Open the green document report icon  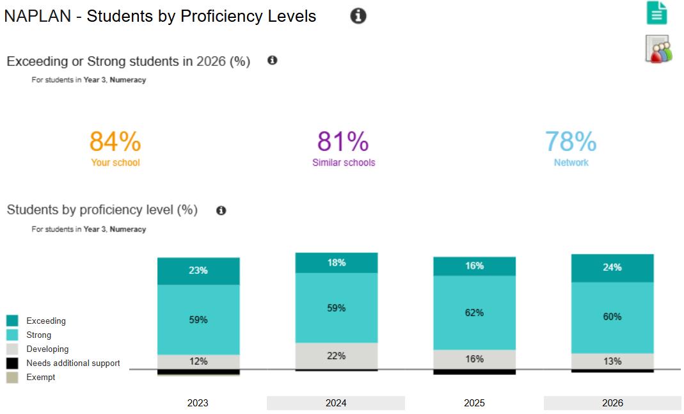[656, 13]
